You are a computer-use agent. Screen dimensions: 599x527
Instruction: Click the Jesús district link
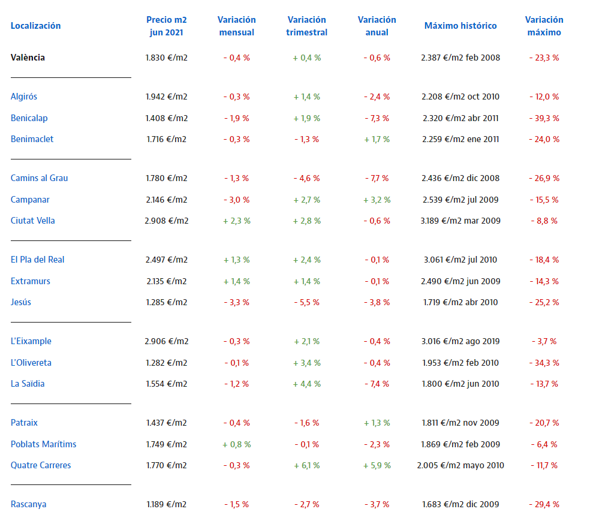[x=21, y=302]
